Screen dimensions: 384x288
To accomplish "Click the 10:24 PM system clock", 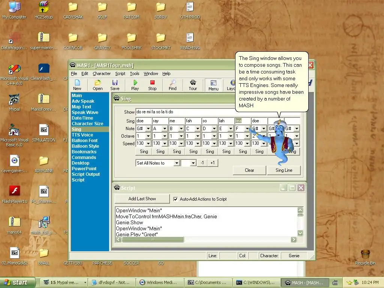I will [370, 282].
